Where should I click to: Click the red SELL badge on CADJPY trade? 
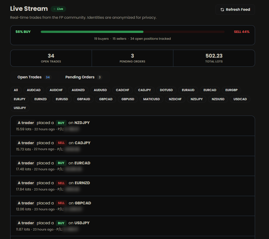point(61,143)
